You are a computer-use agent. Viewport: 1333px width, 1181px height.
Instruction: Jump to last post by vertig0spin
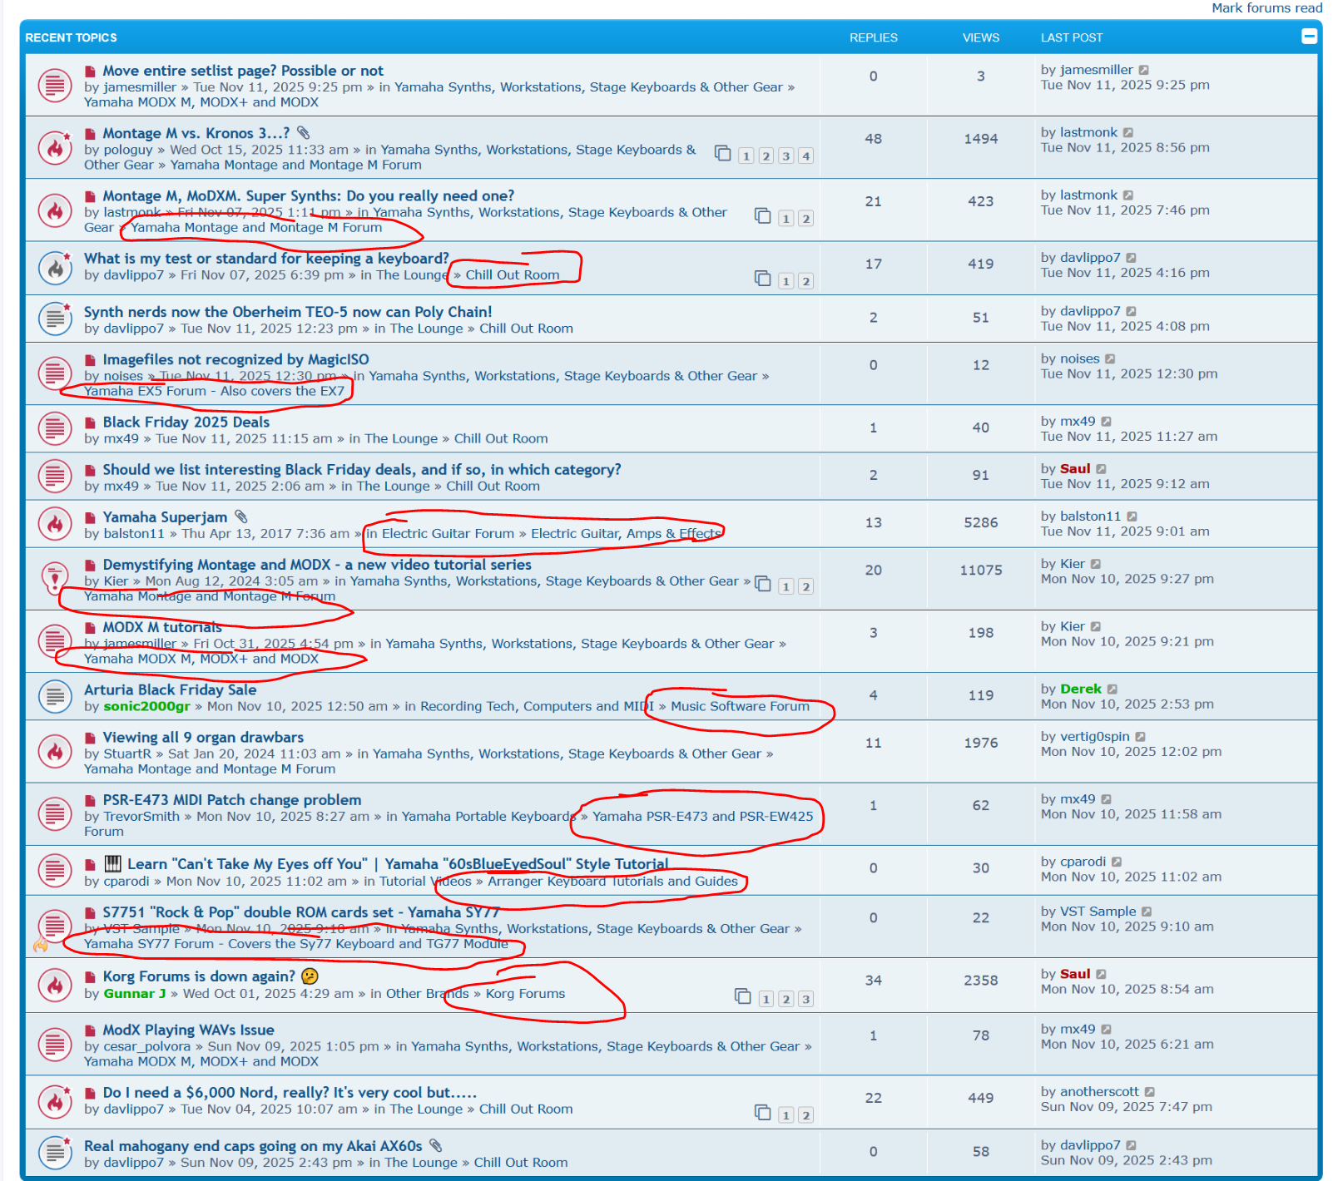(x=1141, y=737)
